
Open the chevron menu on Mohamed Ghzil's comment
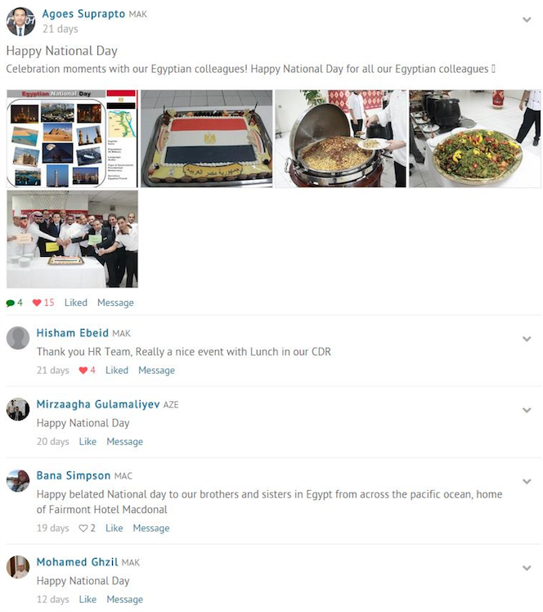[527, 568]
